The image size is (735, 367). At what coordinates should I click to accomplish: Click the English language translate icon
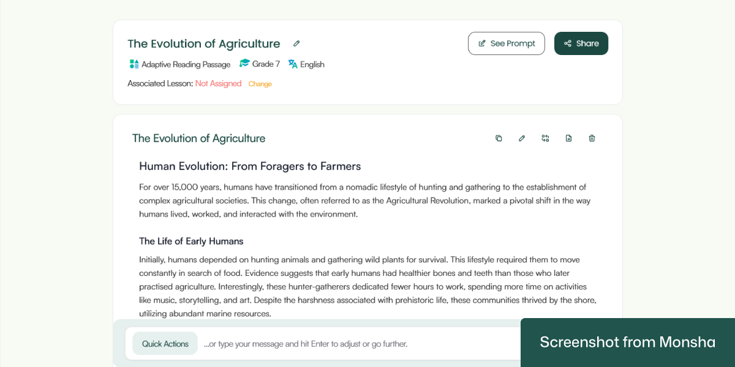tap(293, 64)
